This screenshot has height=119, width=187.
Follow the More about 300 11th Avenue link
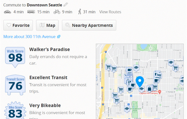tap(32, 37)
